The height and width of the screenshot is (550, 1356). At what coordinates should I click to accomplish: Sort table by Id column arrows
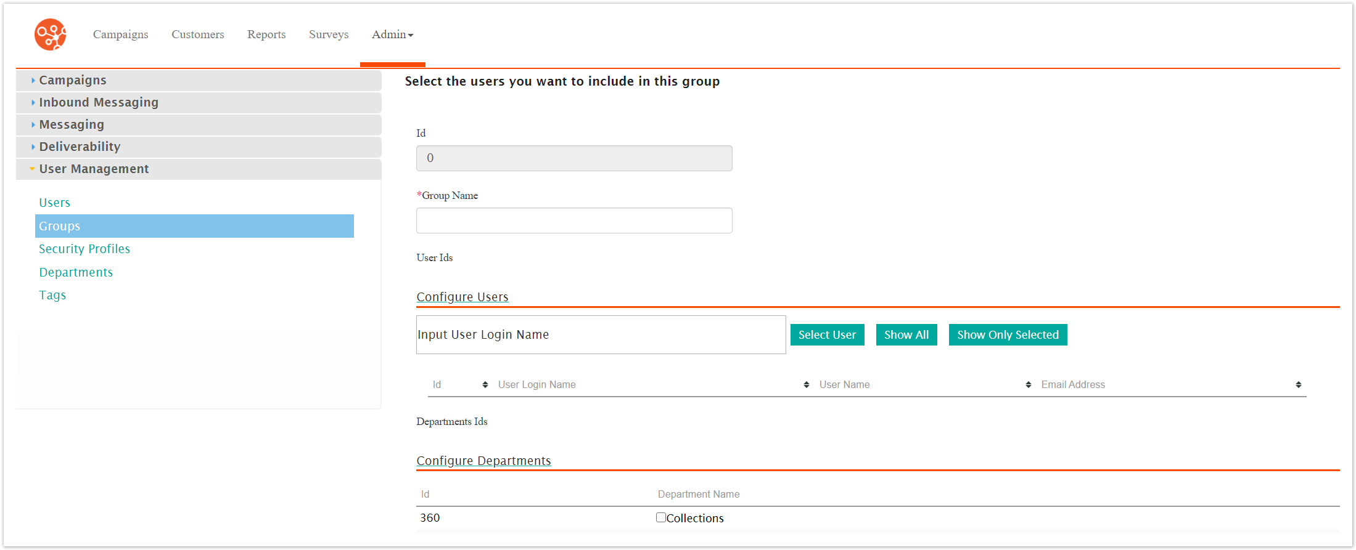click(485, 385)
